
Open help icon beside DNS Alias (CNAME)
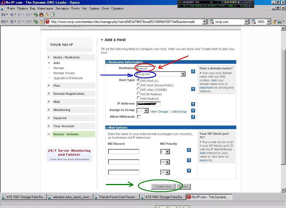point(193,89)
